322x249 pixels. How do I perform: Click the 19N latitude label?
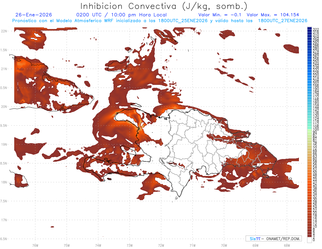pos(4,144)
